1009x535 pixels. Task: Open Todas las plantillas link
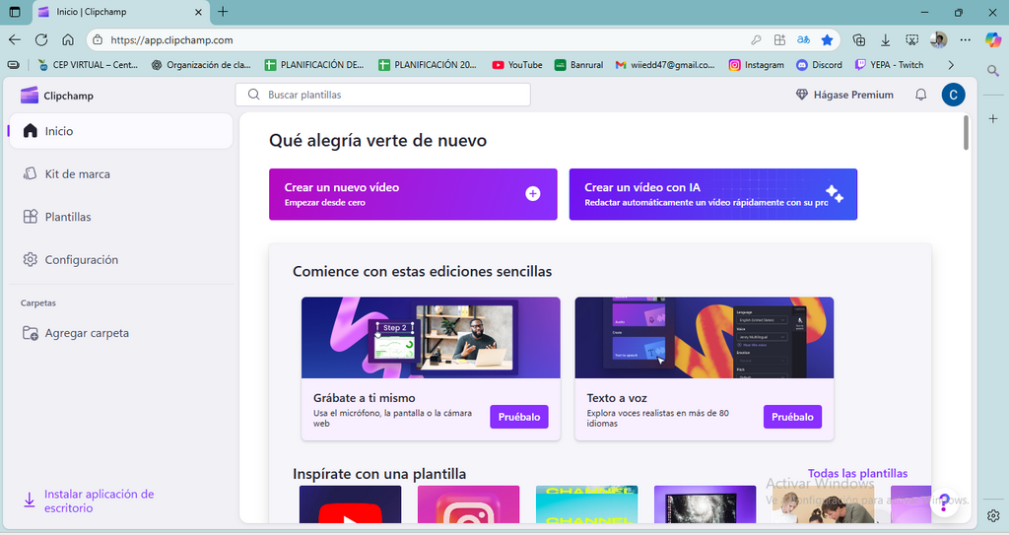tap(857, 473)
